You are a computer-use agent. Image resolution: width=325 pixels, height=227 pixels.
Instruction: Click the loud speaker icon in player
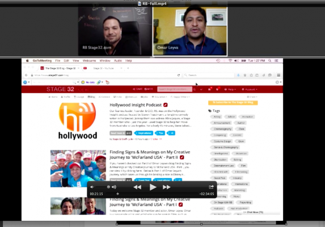click(x=114, y=187)
